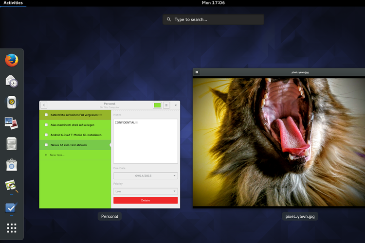Launch Firefox from the dock

point(12,60)
